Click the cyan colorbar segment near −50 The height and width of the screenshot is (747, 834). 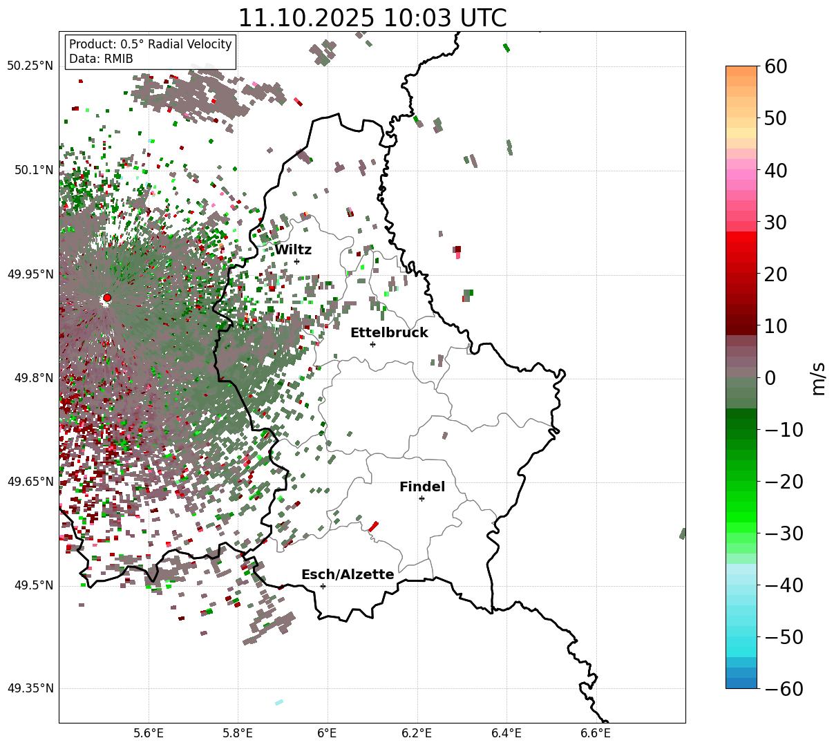pos(741,641)
